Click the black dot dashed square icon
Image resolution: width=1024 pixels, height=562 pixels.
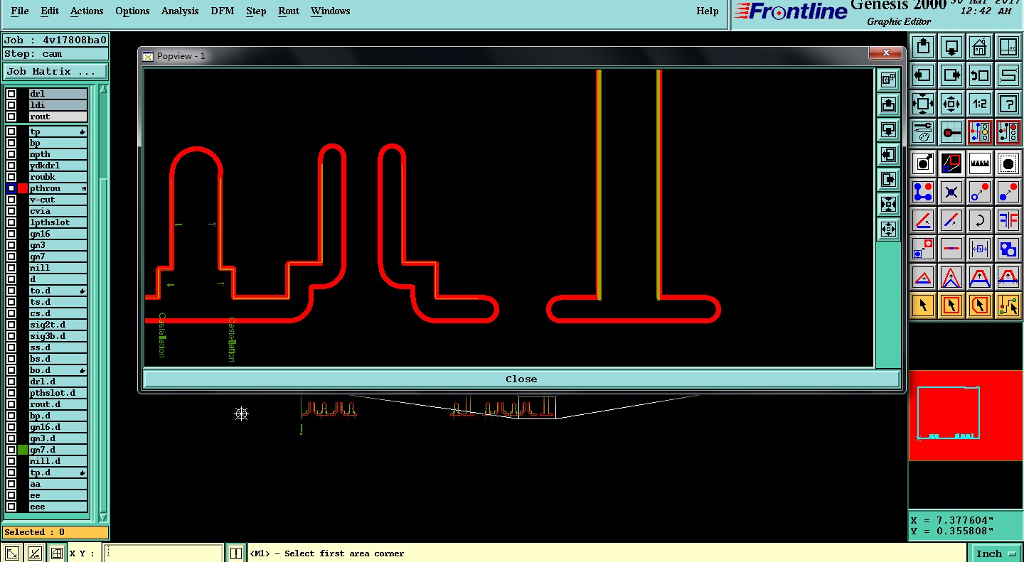coord(1008,163)
